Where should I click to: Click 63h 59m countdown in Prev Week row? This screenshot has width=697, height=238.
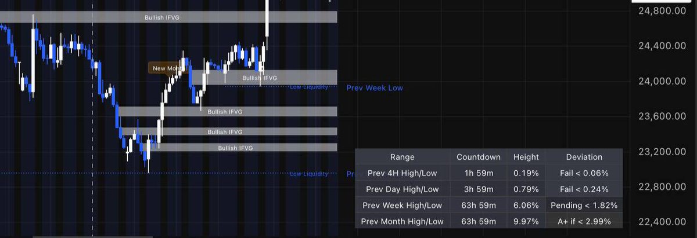click(479, 205)
